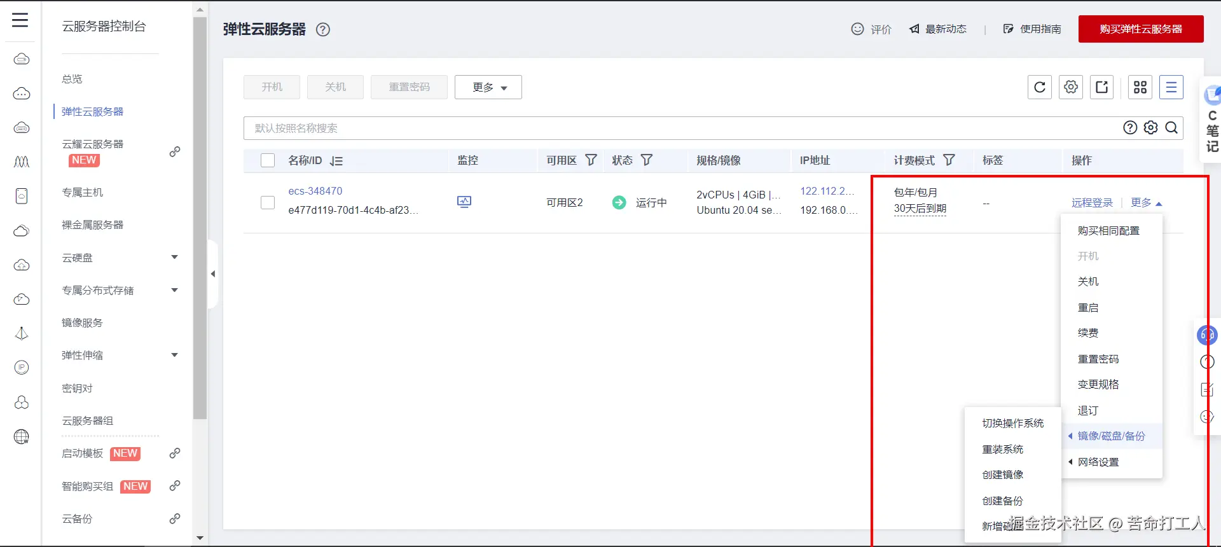
Task: Click the monitoring icon for ecs-348470
Action: 464,202
